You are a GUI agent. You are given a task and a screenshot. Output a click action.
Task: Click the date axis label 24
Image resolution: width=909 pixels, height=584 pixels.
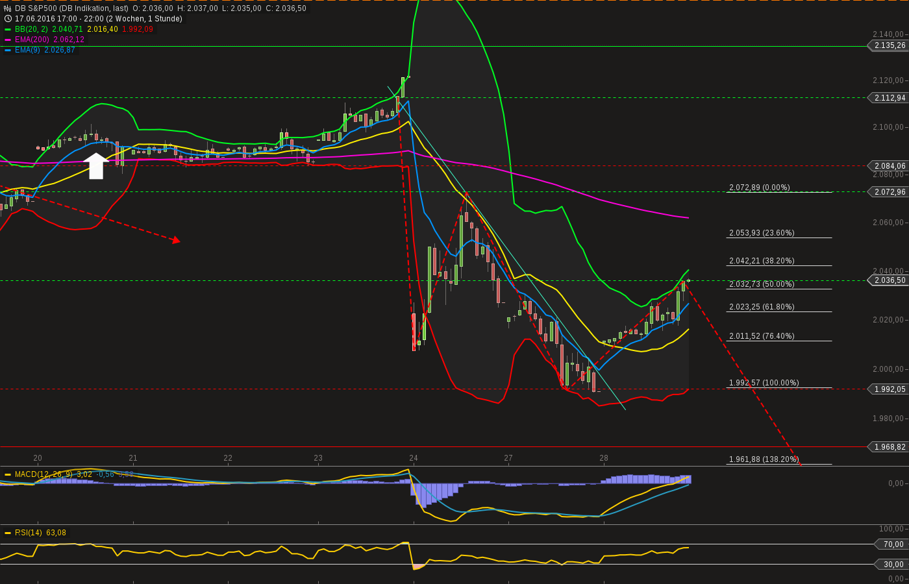click(x=414, y=458)
